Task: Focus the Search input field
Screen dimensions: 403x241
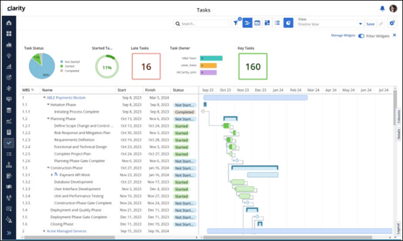Action: click(201, 24)
